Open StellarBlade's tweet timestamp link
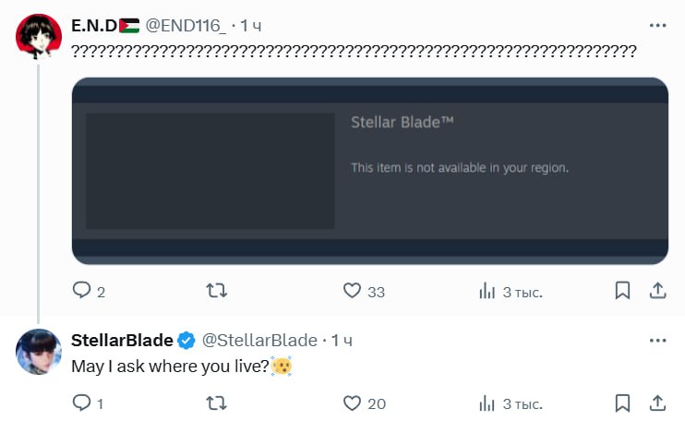Viewport: 685px width, 421px height. [x=342, y=341]
